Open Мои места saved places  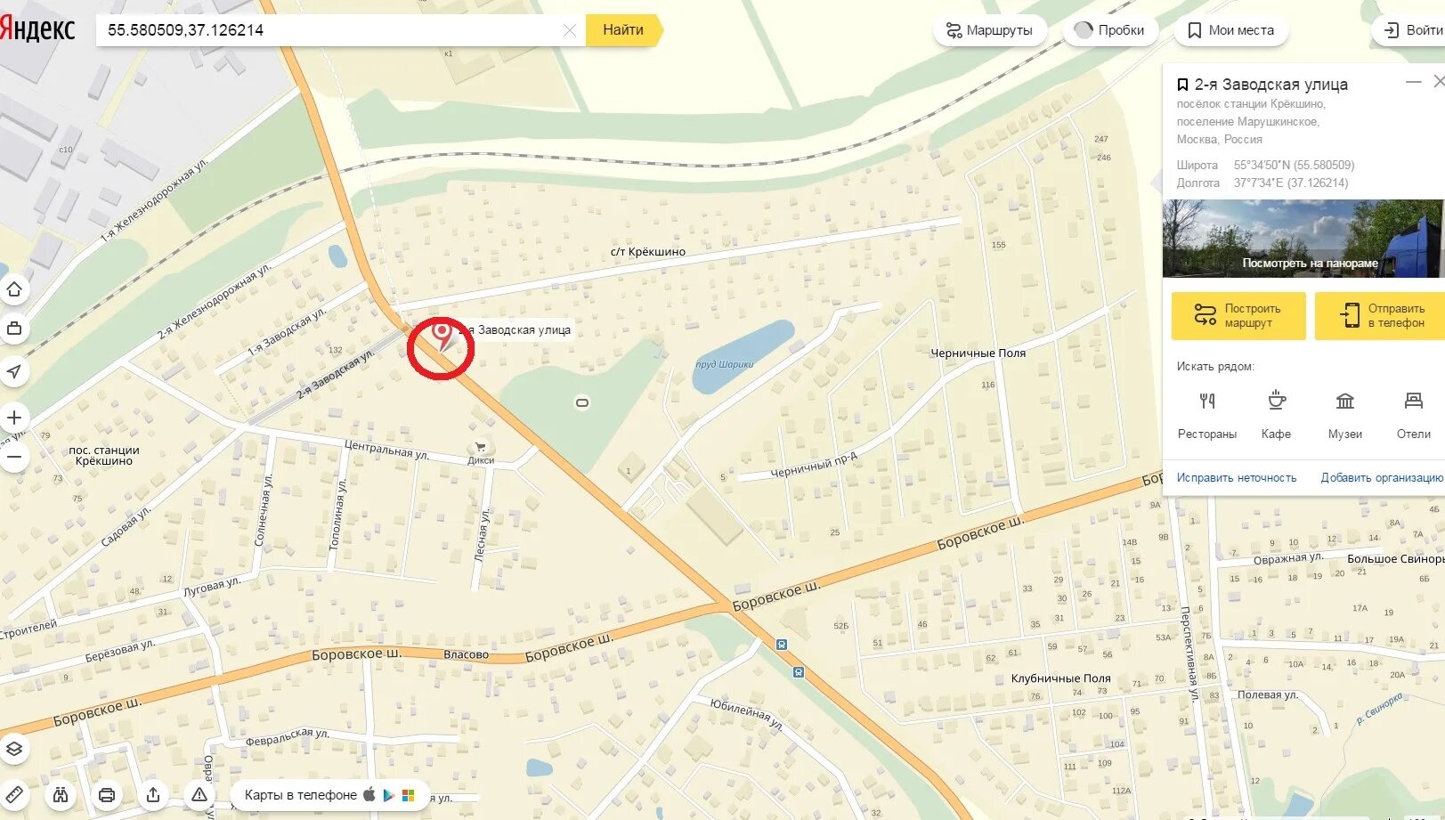[x=1231, y=30]
